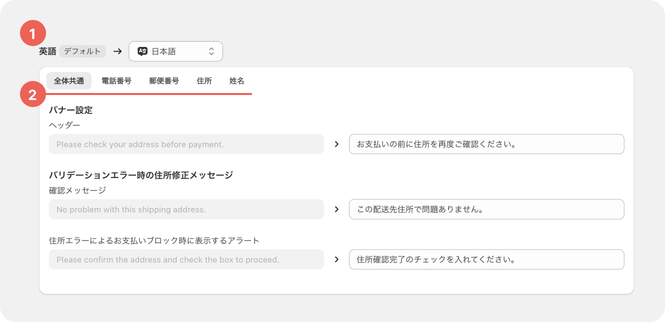Image resolution: width=665 pixels, height=322 pixels.
Task: Open the 姓名 tab
Action: [237, 80]
